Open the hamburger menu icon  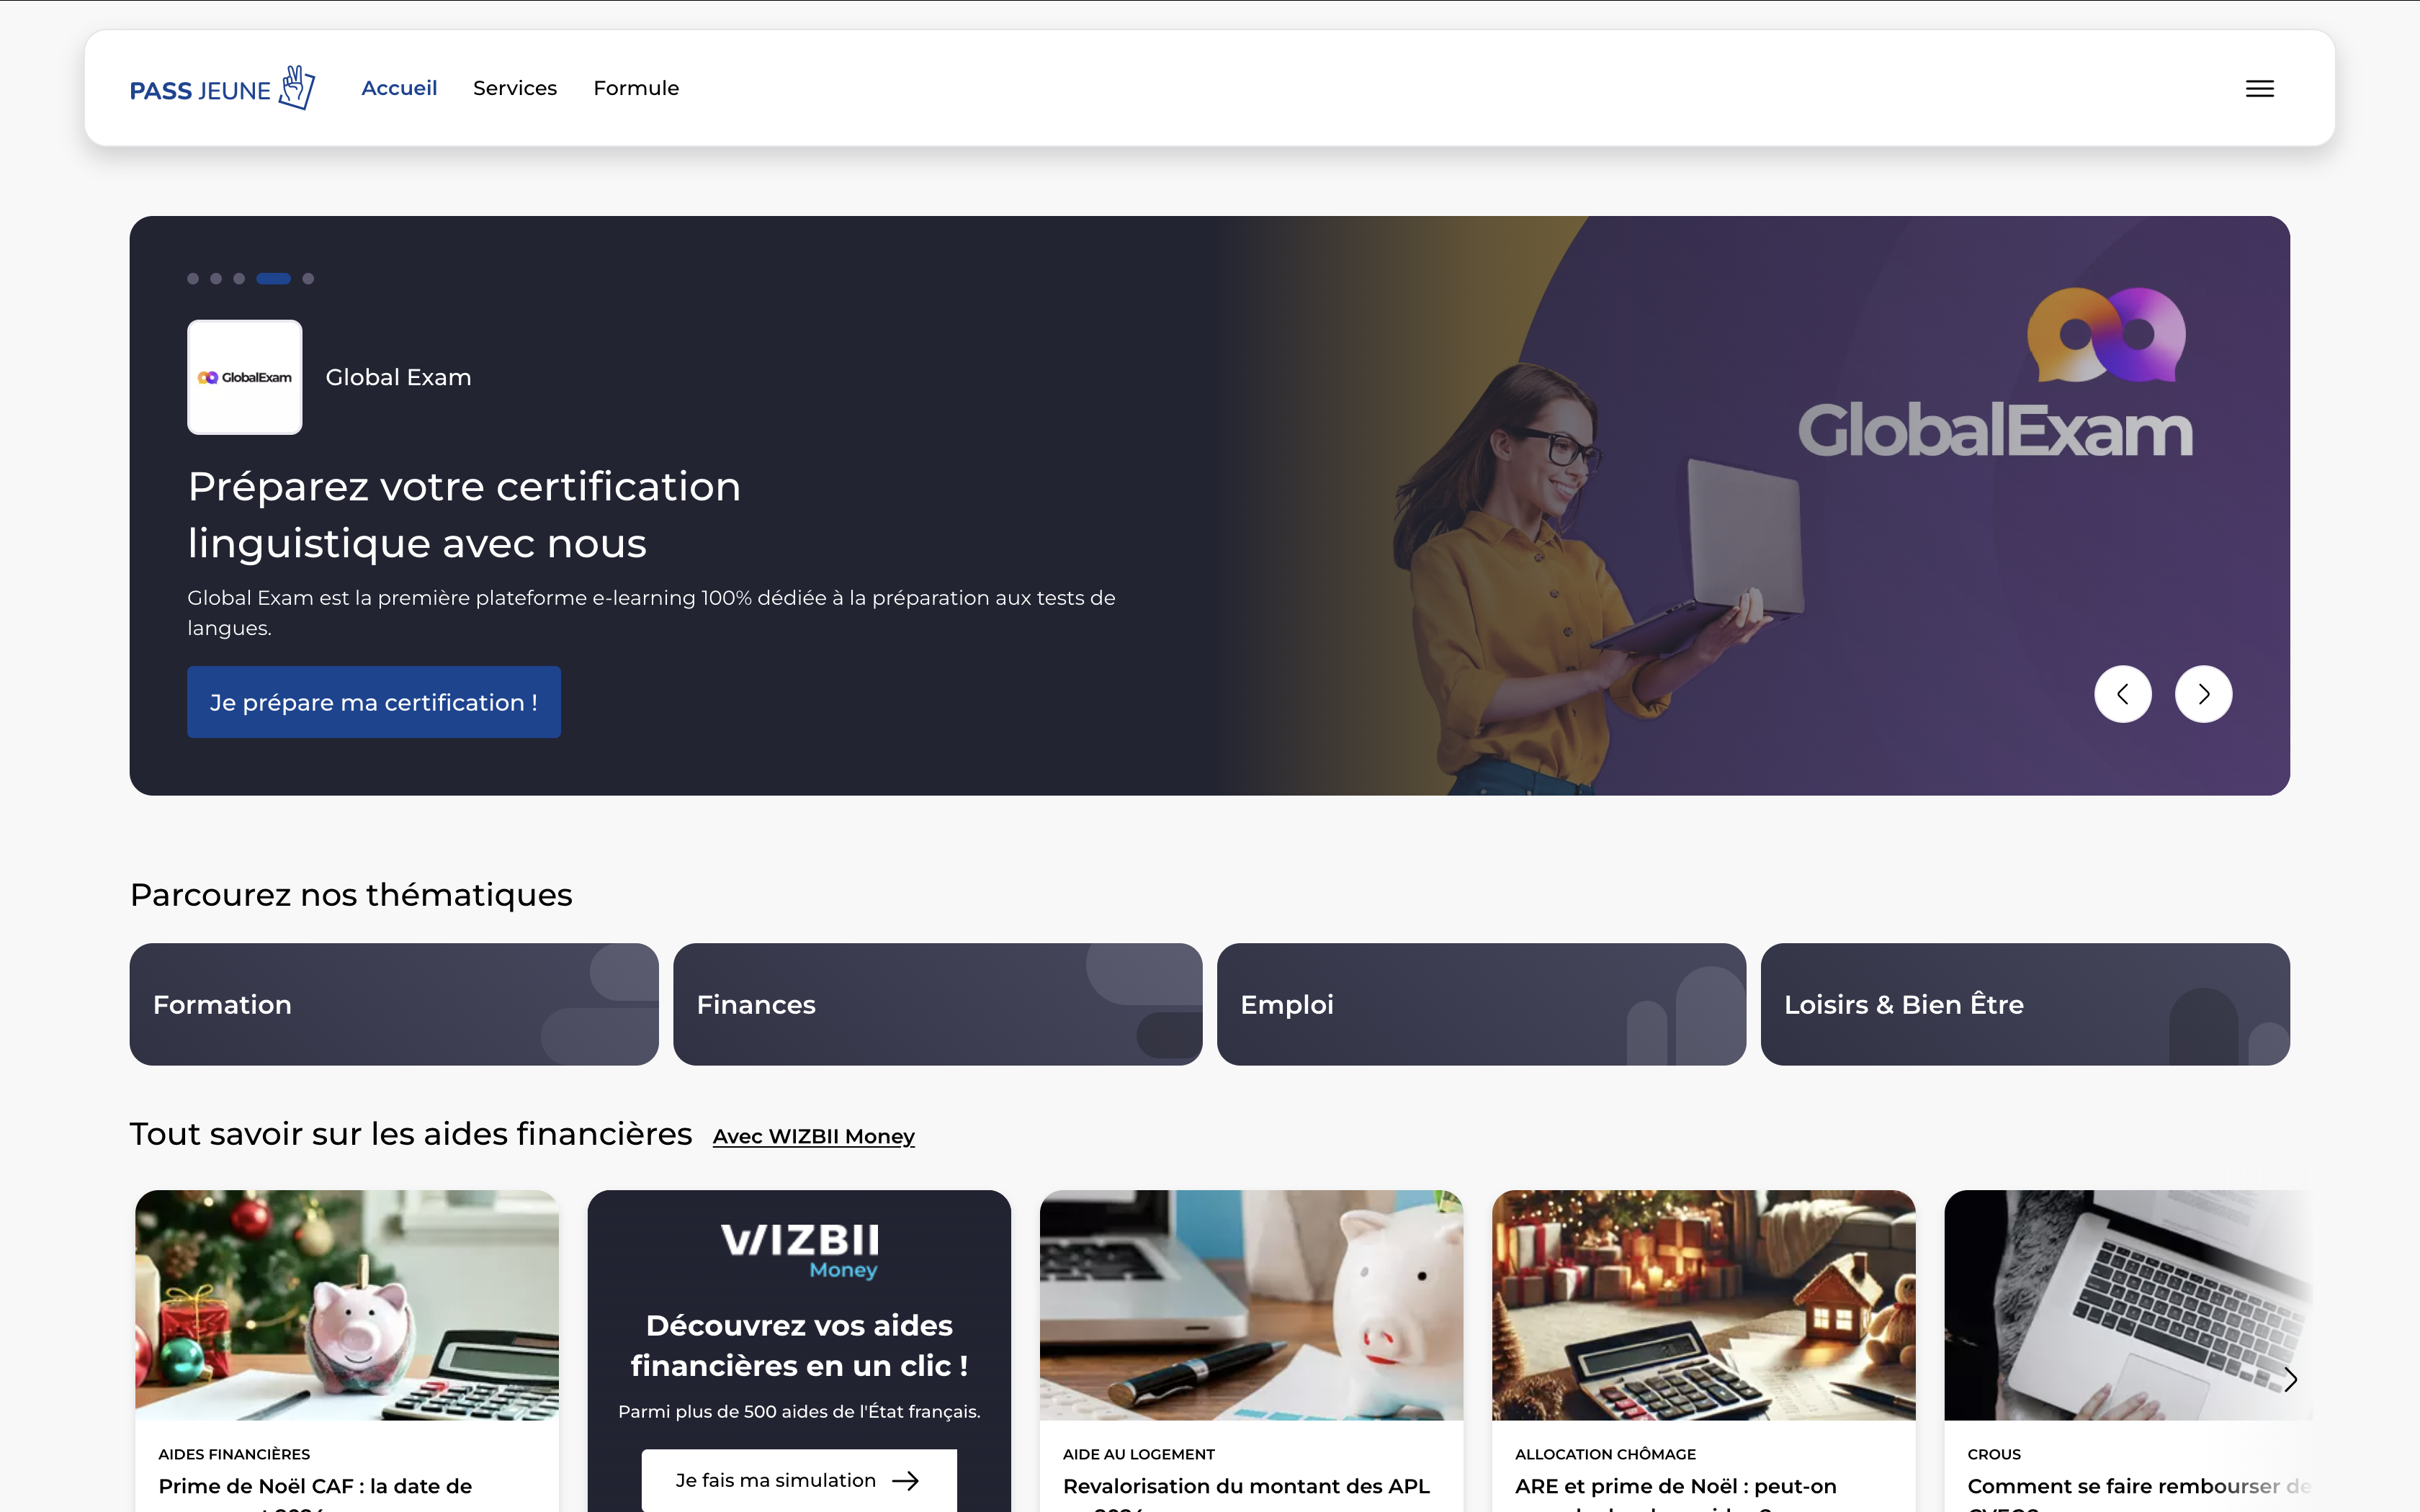tap(2259, 88)
